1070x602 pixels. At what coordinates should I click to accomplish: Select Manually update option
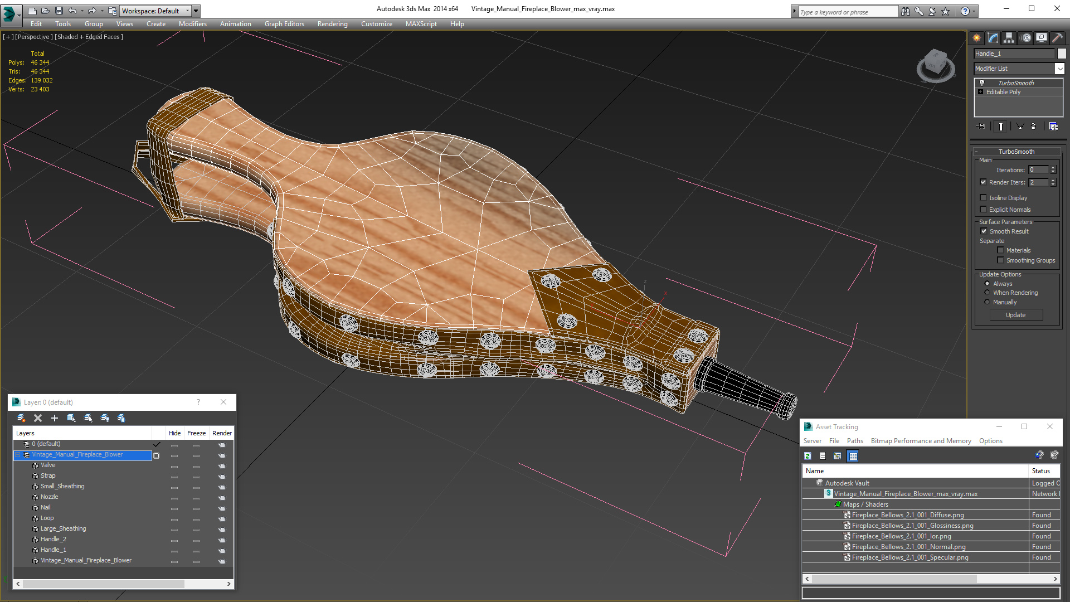988,302
